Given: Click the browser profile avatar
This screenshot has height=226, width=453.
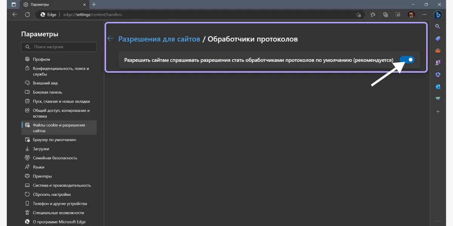Looking at the screenshot, I should pyautogui.click(x=411, y=14).
